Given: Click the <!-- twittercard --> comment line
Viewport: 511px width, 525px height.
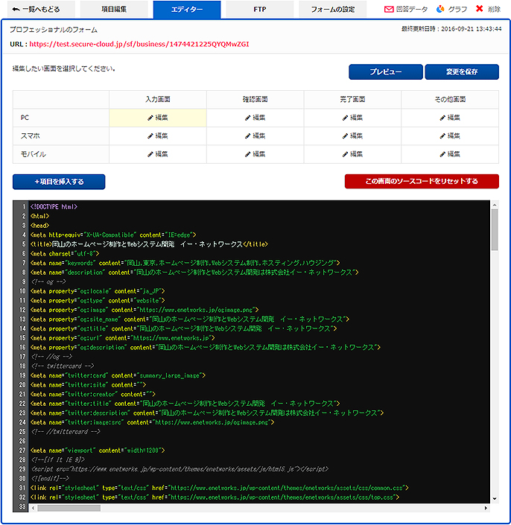Looking at the screenshot, I should [63, 366].
